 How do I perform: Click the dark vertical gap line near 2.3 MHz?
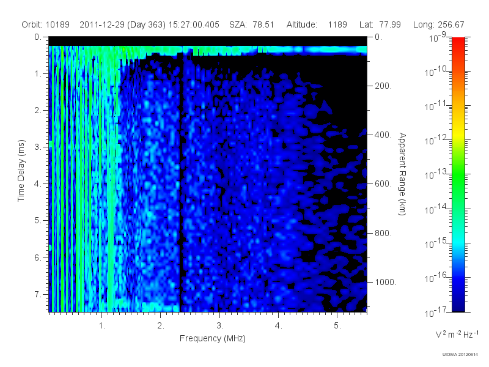click(180, 184)
